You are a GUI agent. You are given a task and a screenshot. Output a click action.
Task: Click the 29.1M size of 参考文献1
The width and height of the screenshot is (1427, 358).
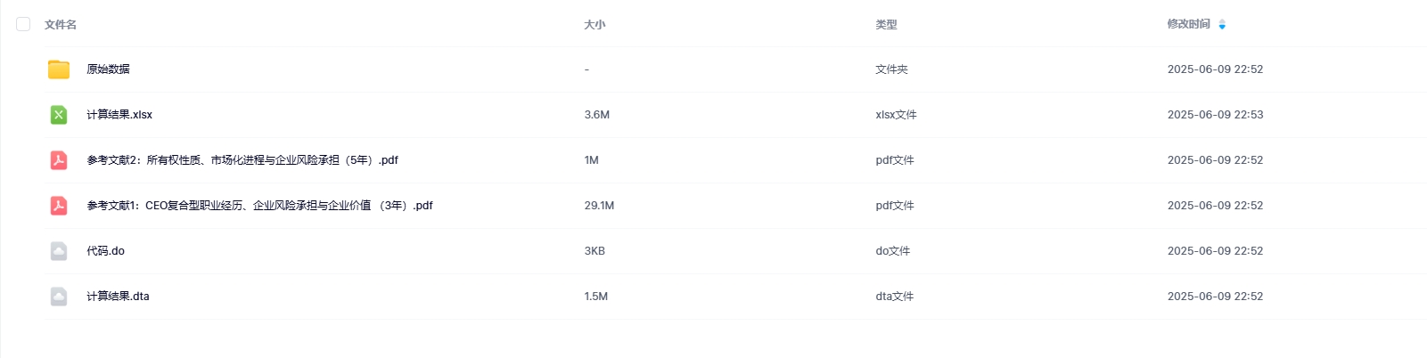tap(599, 206)
